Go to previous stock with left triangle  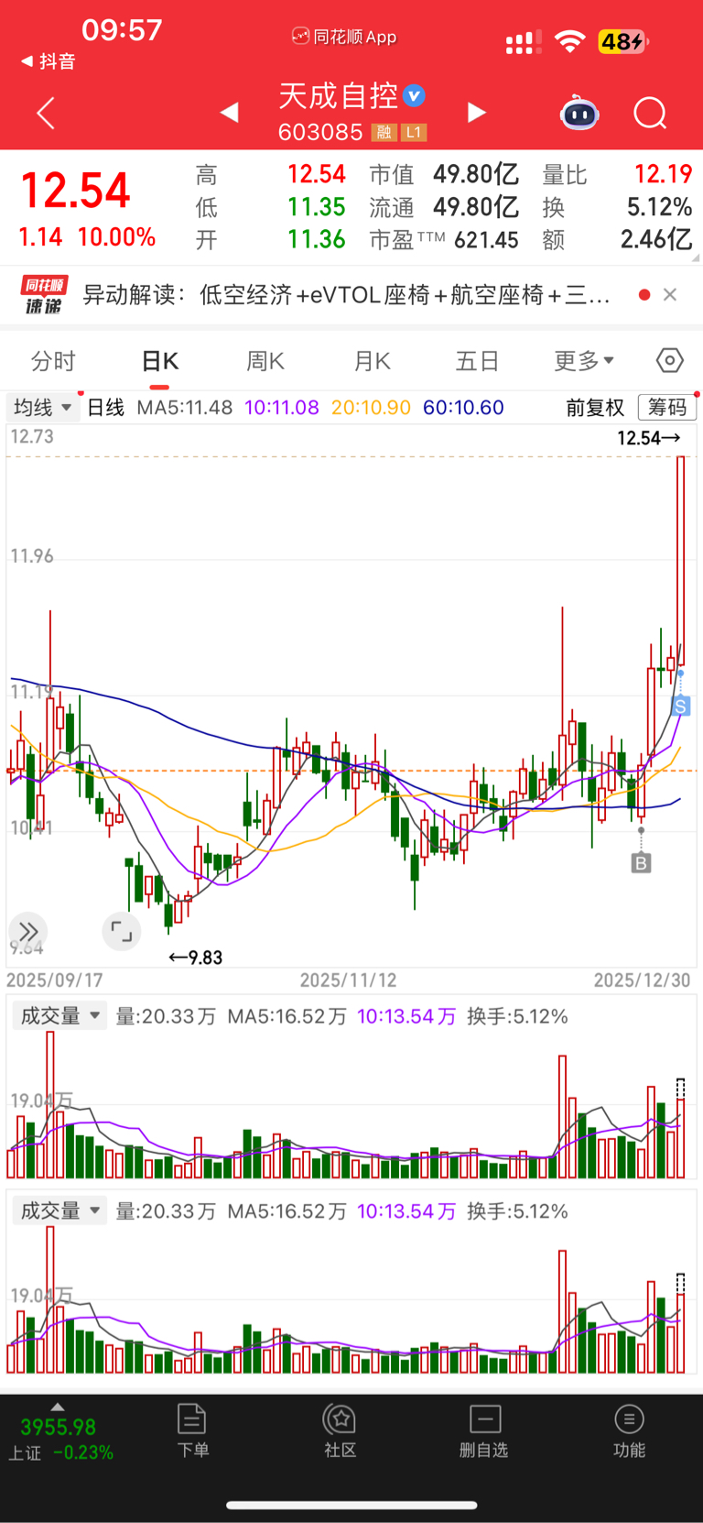tap(230, 112)
